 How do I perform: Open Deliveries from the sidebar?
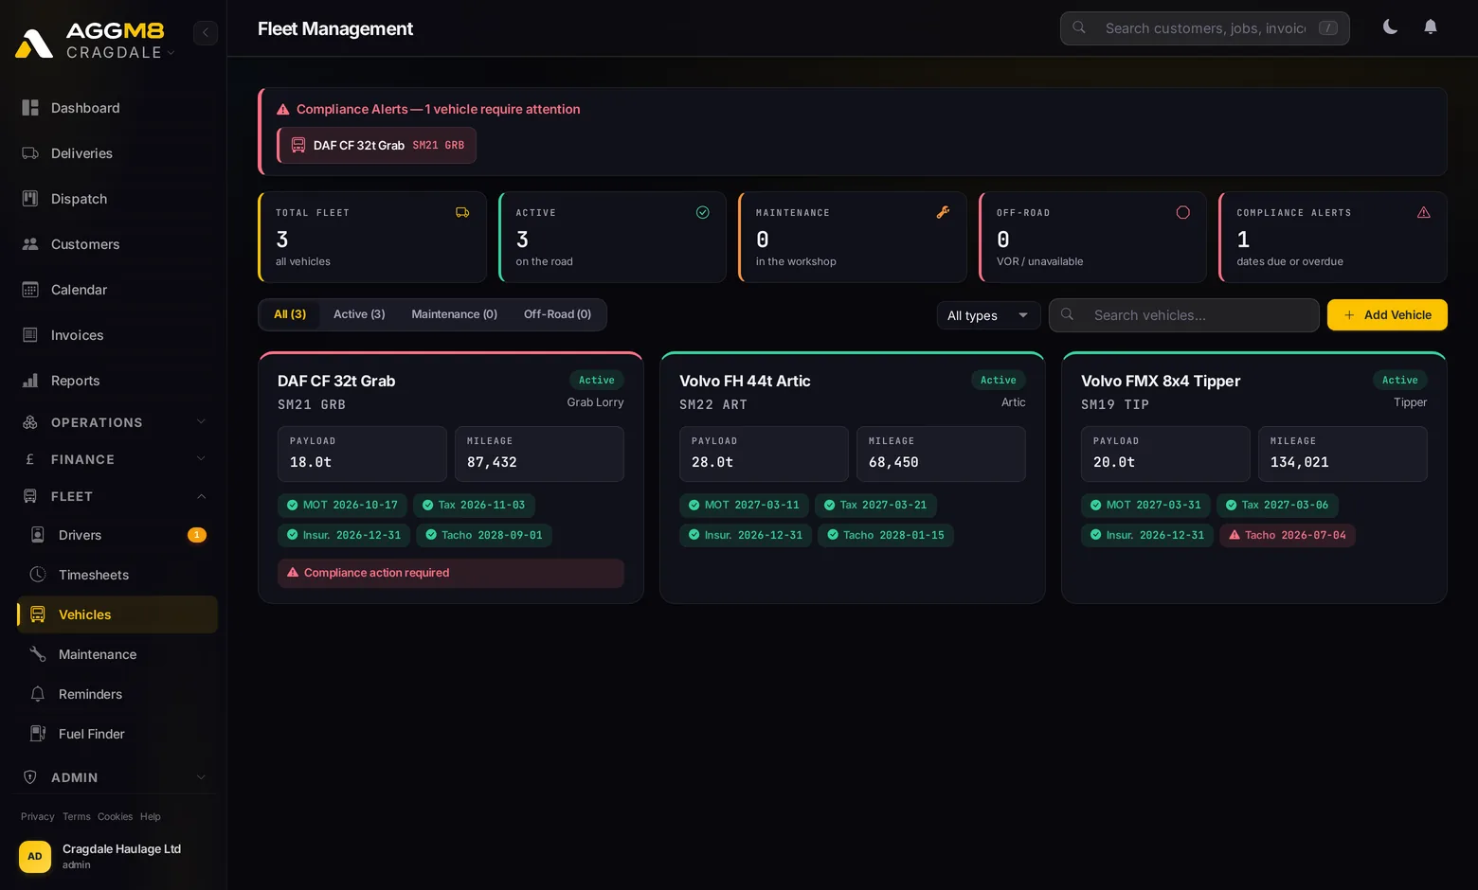[x=115, y=153]
